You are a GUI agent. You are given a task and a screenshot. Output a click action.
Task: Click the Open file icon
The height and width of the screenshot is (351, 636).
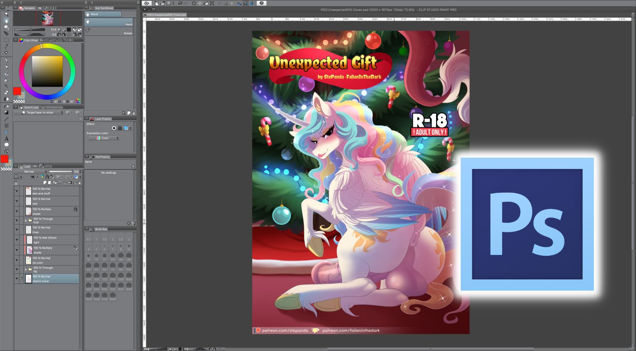[x=163, y=3]
